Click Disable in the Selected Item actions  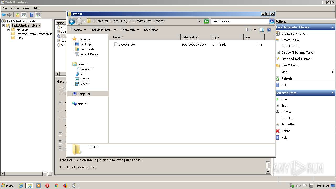pos(286,112)
